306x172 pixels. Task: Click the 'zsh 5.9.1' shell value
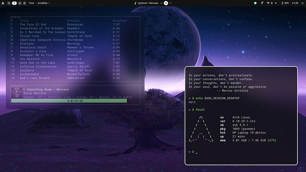pyautogui.click(x=240, y=125)
